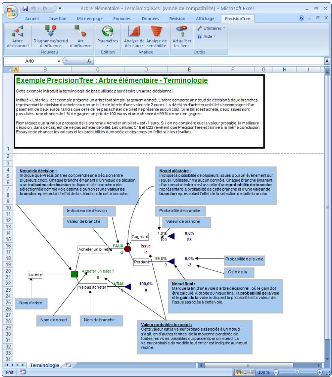Click the green decision node square
The image size is (332, 377).
point(74,274)
